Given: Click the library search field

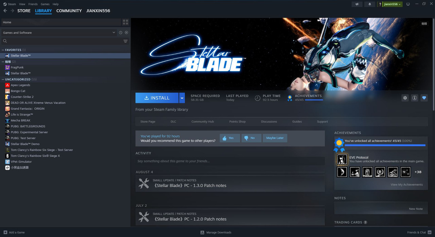Looking at the screenshot, I should [62, 41].
